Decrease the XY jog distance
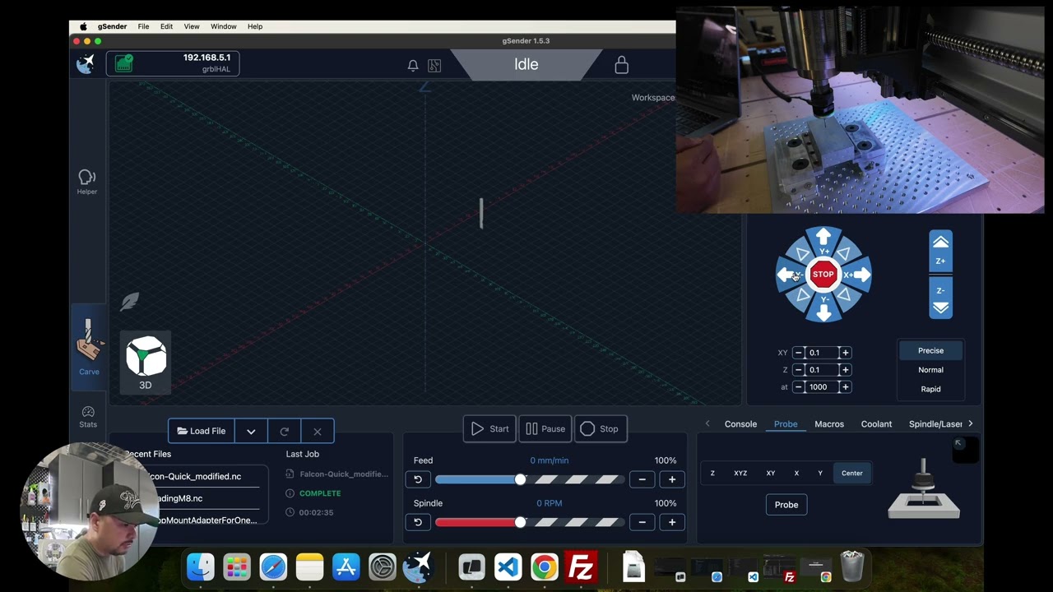 [x=798, y=353]
